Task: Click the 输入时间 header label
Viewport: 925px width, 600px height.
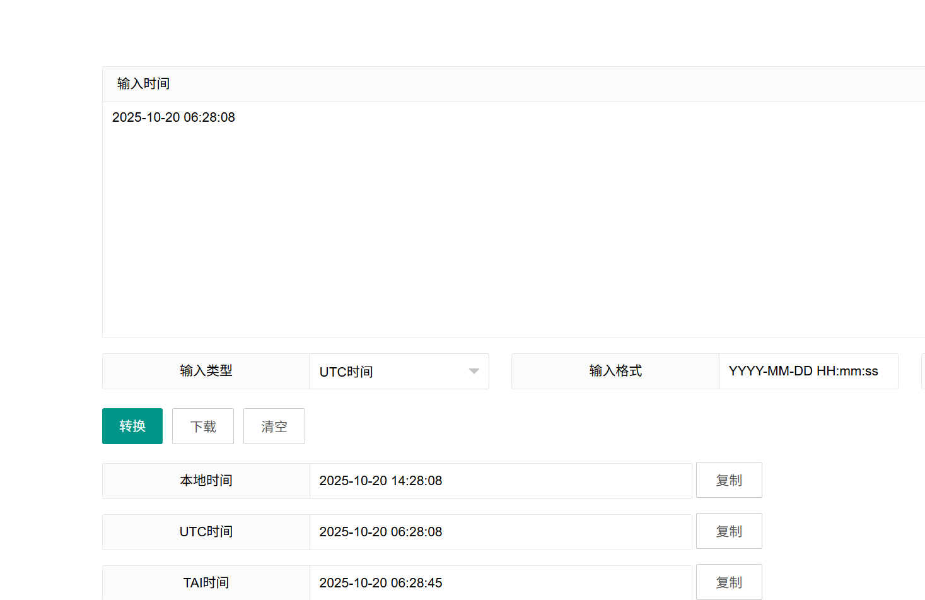Action: (x=144, y=84)
